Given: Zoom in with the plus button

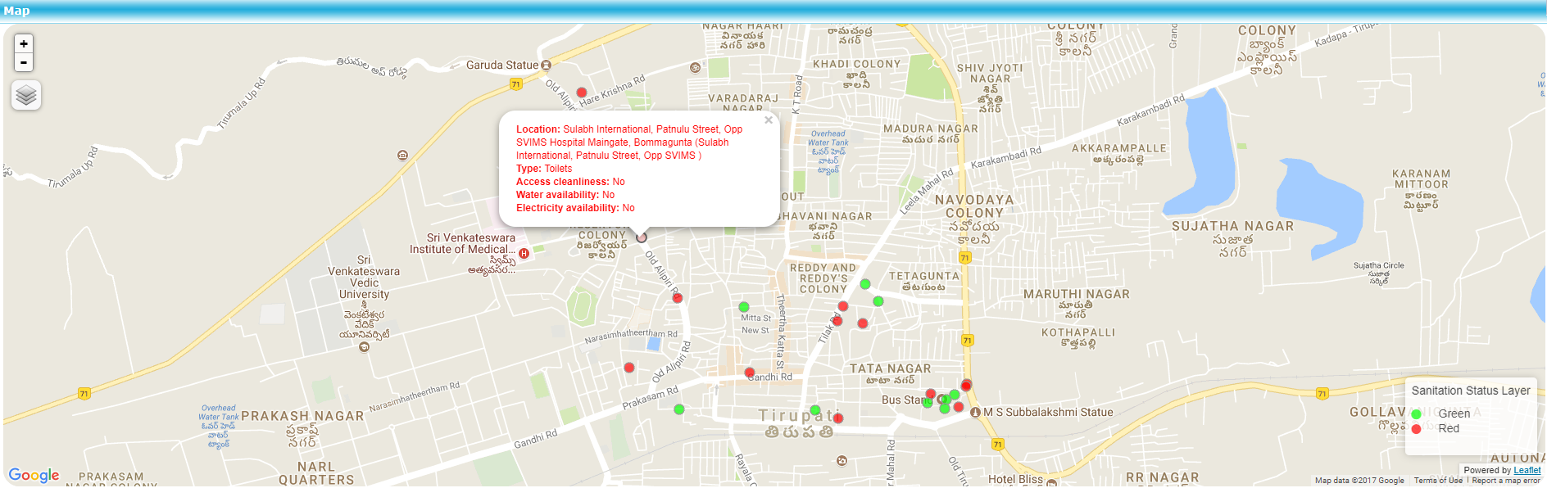Looking at the screenshot, I should coord(24,44).
